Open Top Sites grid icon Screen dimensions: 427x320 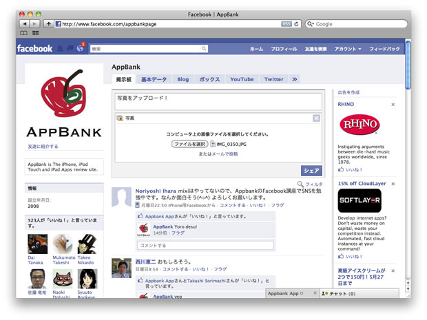click(x=35, y=33)
